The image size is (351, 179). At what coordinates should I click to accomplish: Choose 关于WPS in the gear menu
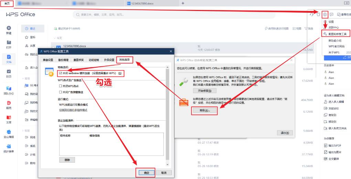pos(334,53)
